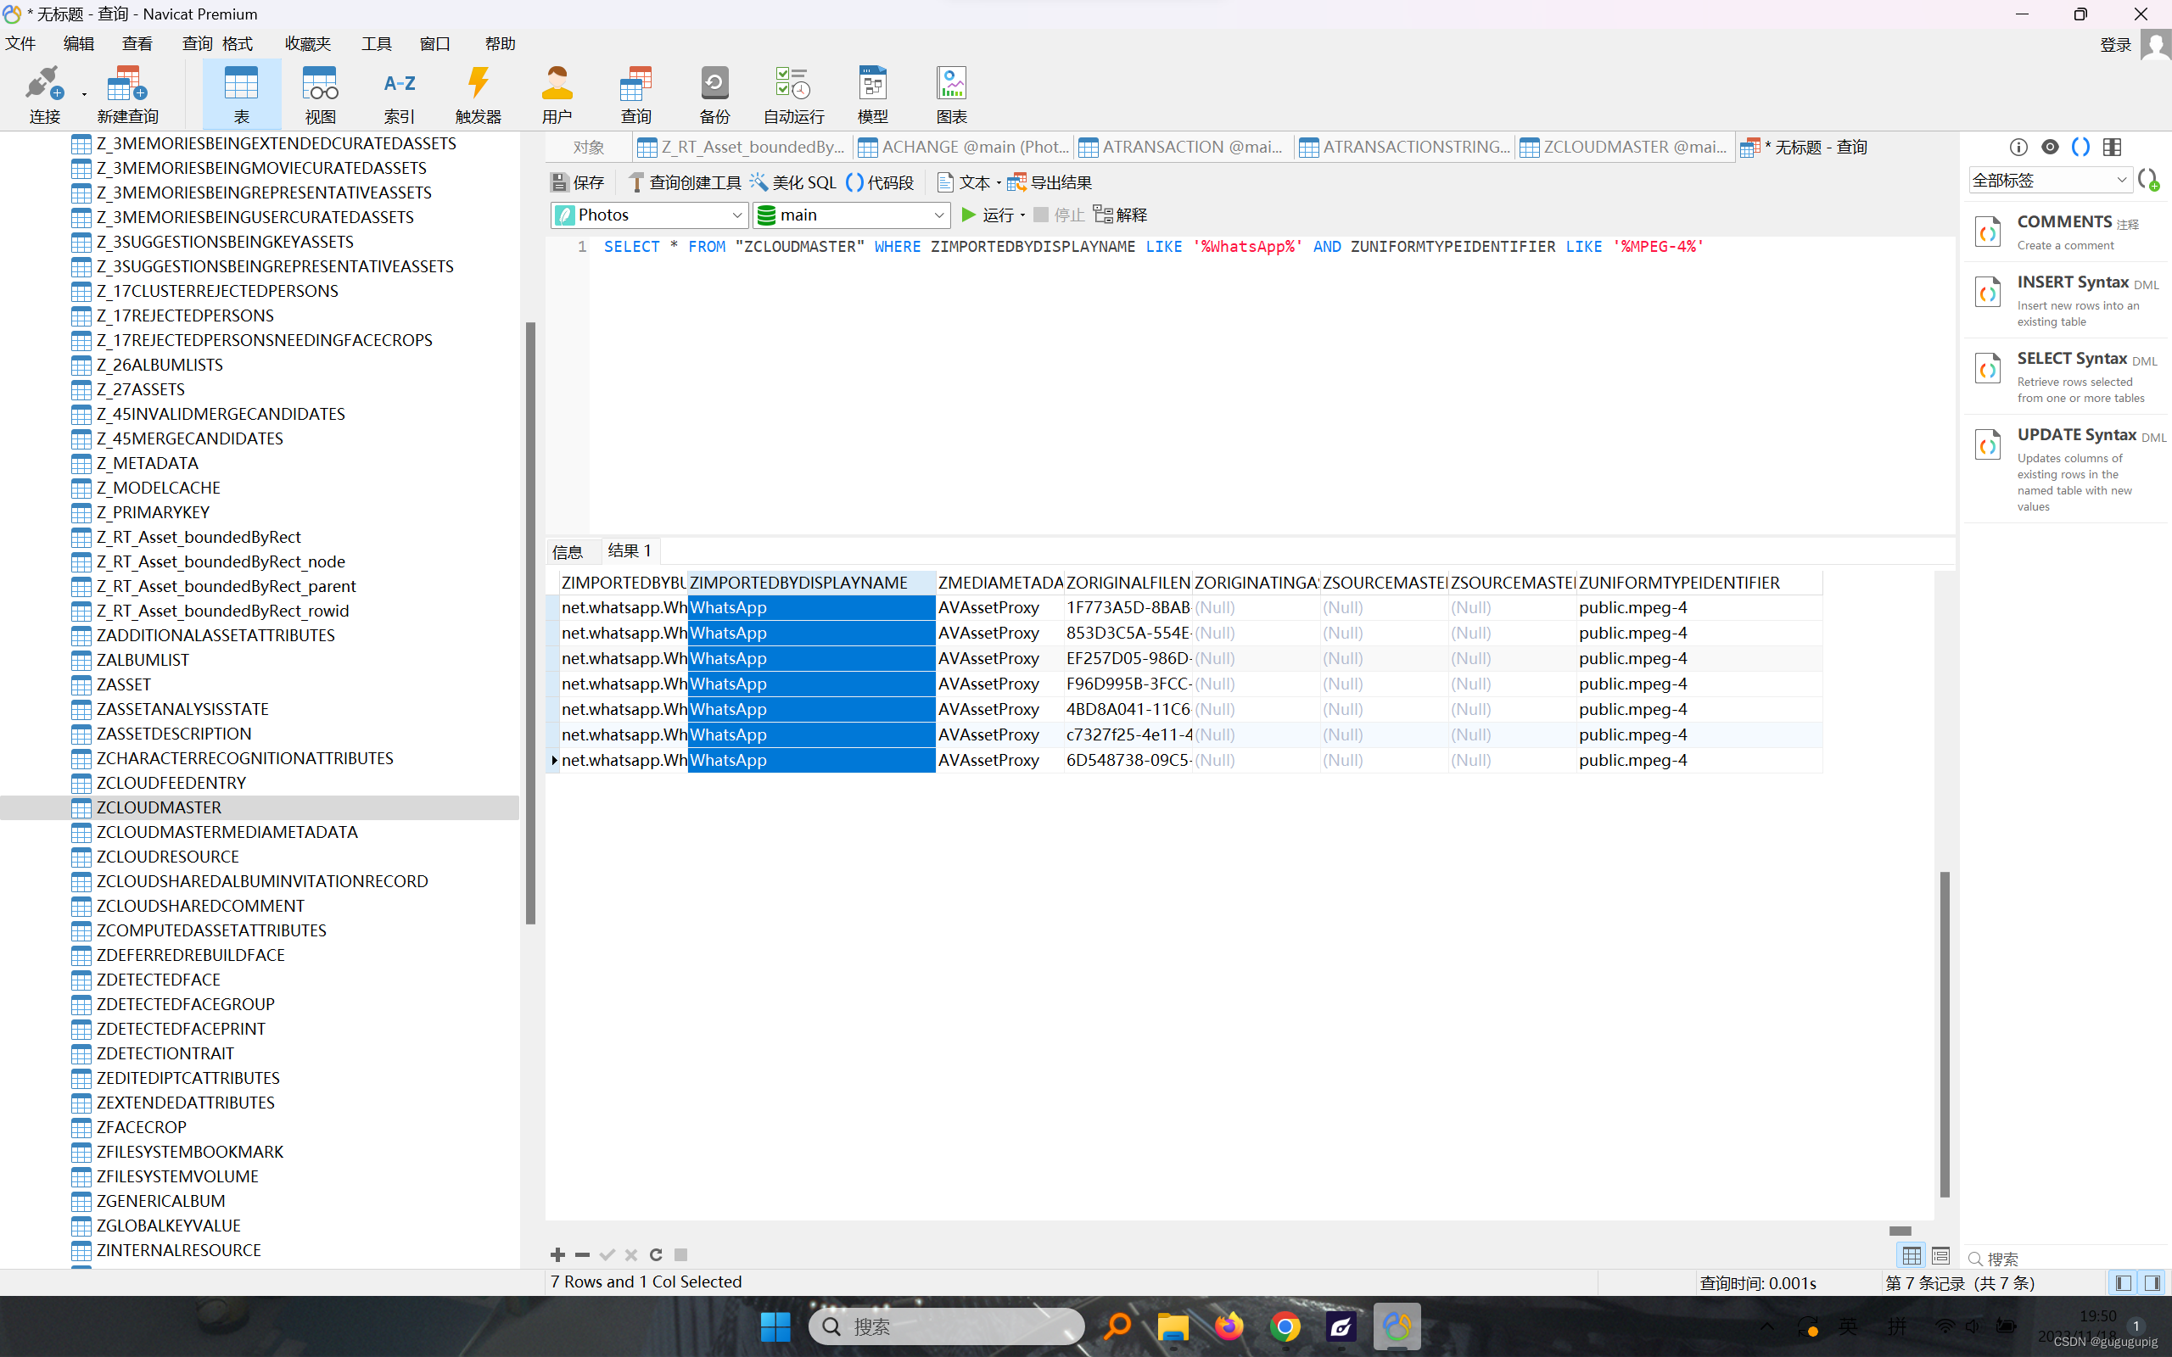Switch to the 信息 result tab
The image size is (2172, 1357).
tap(568, 551)
